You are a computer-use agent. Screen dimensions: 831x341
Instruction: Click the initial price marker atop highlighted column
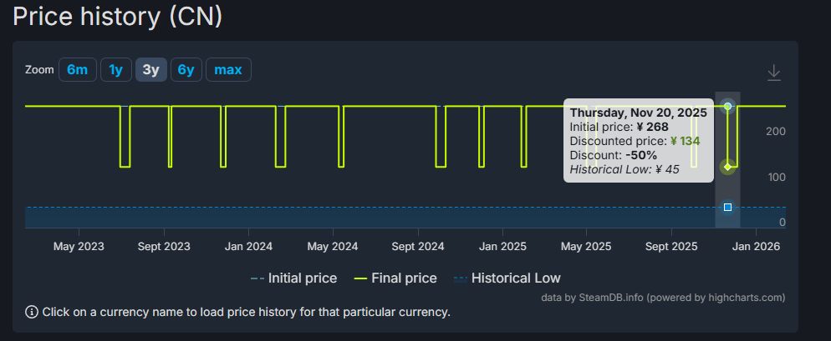click(x=727, y=106)
